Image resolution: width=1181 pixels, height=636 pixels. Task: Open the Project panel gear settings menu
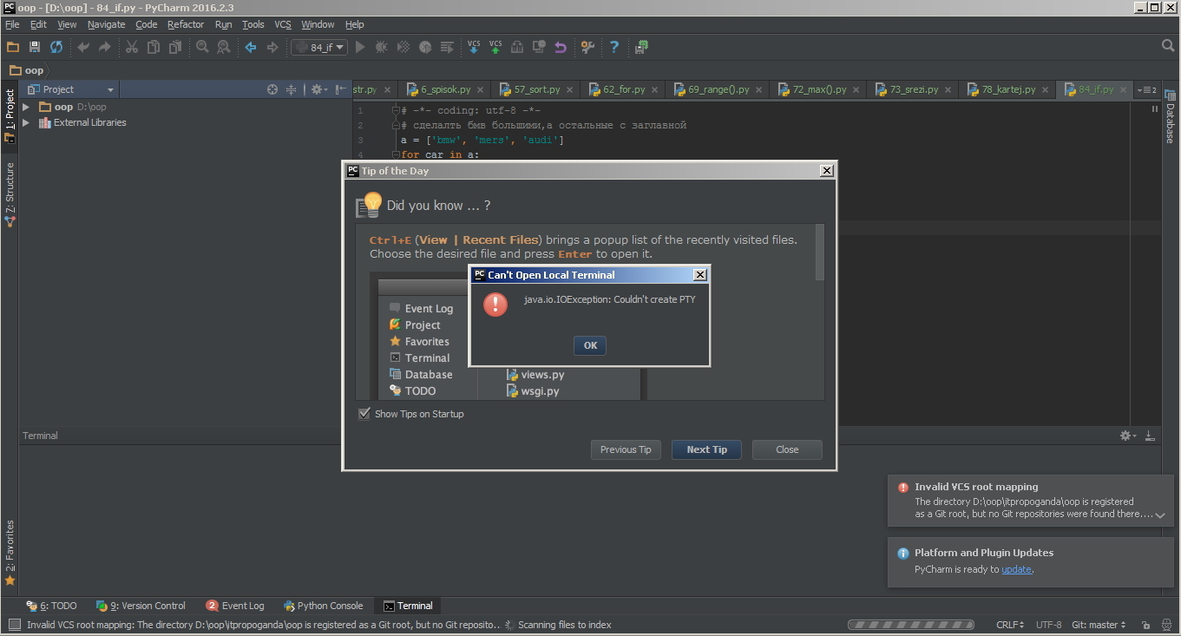[318, 89]
